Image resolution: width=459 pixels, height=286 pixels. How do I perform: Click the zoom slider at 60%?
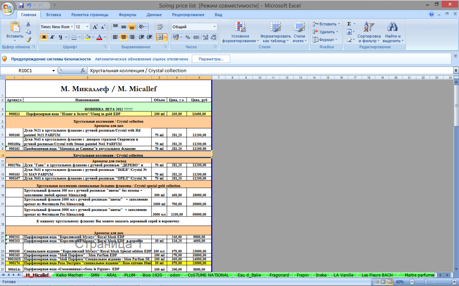coord(425,282)
